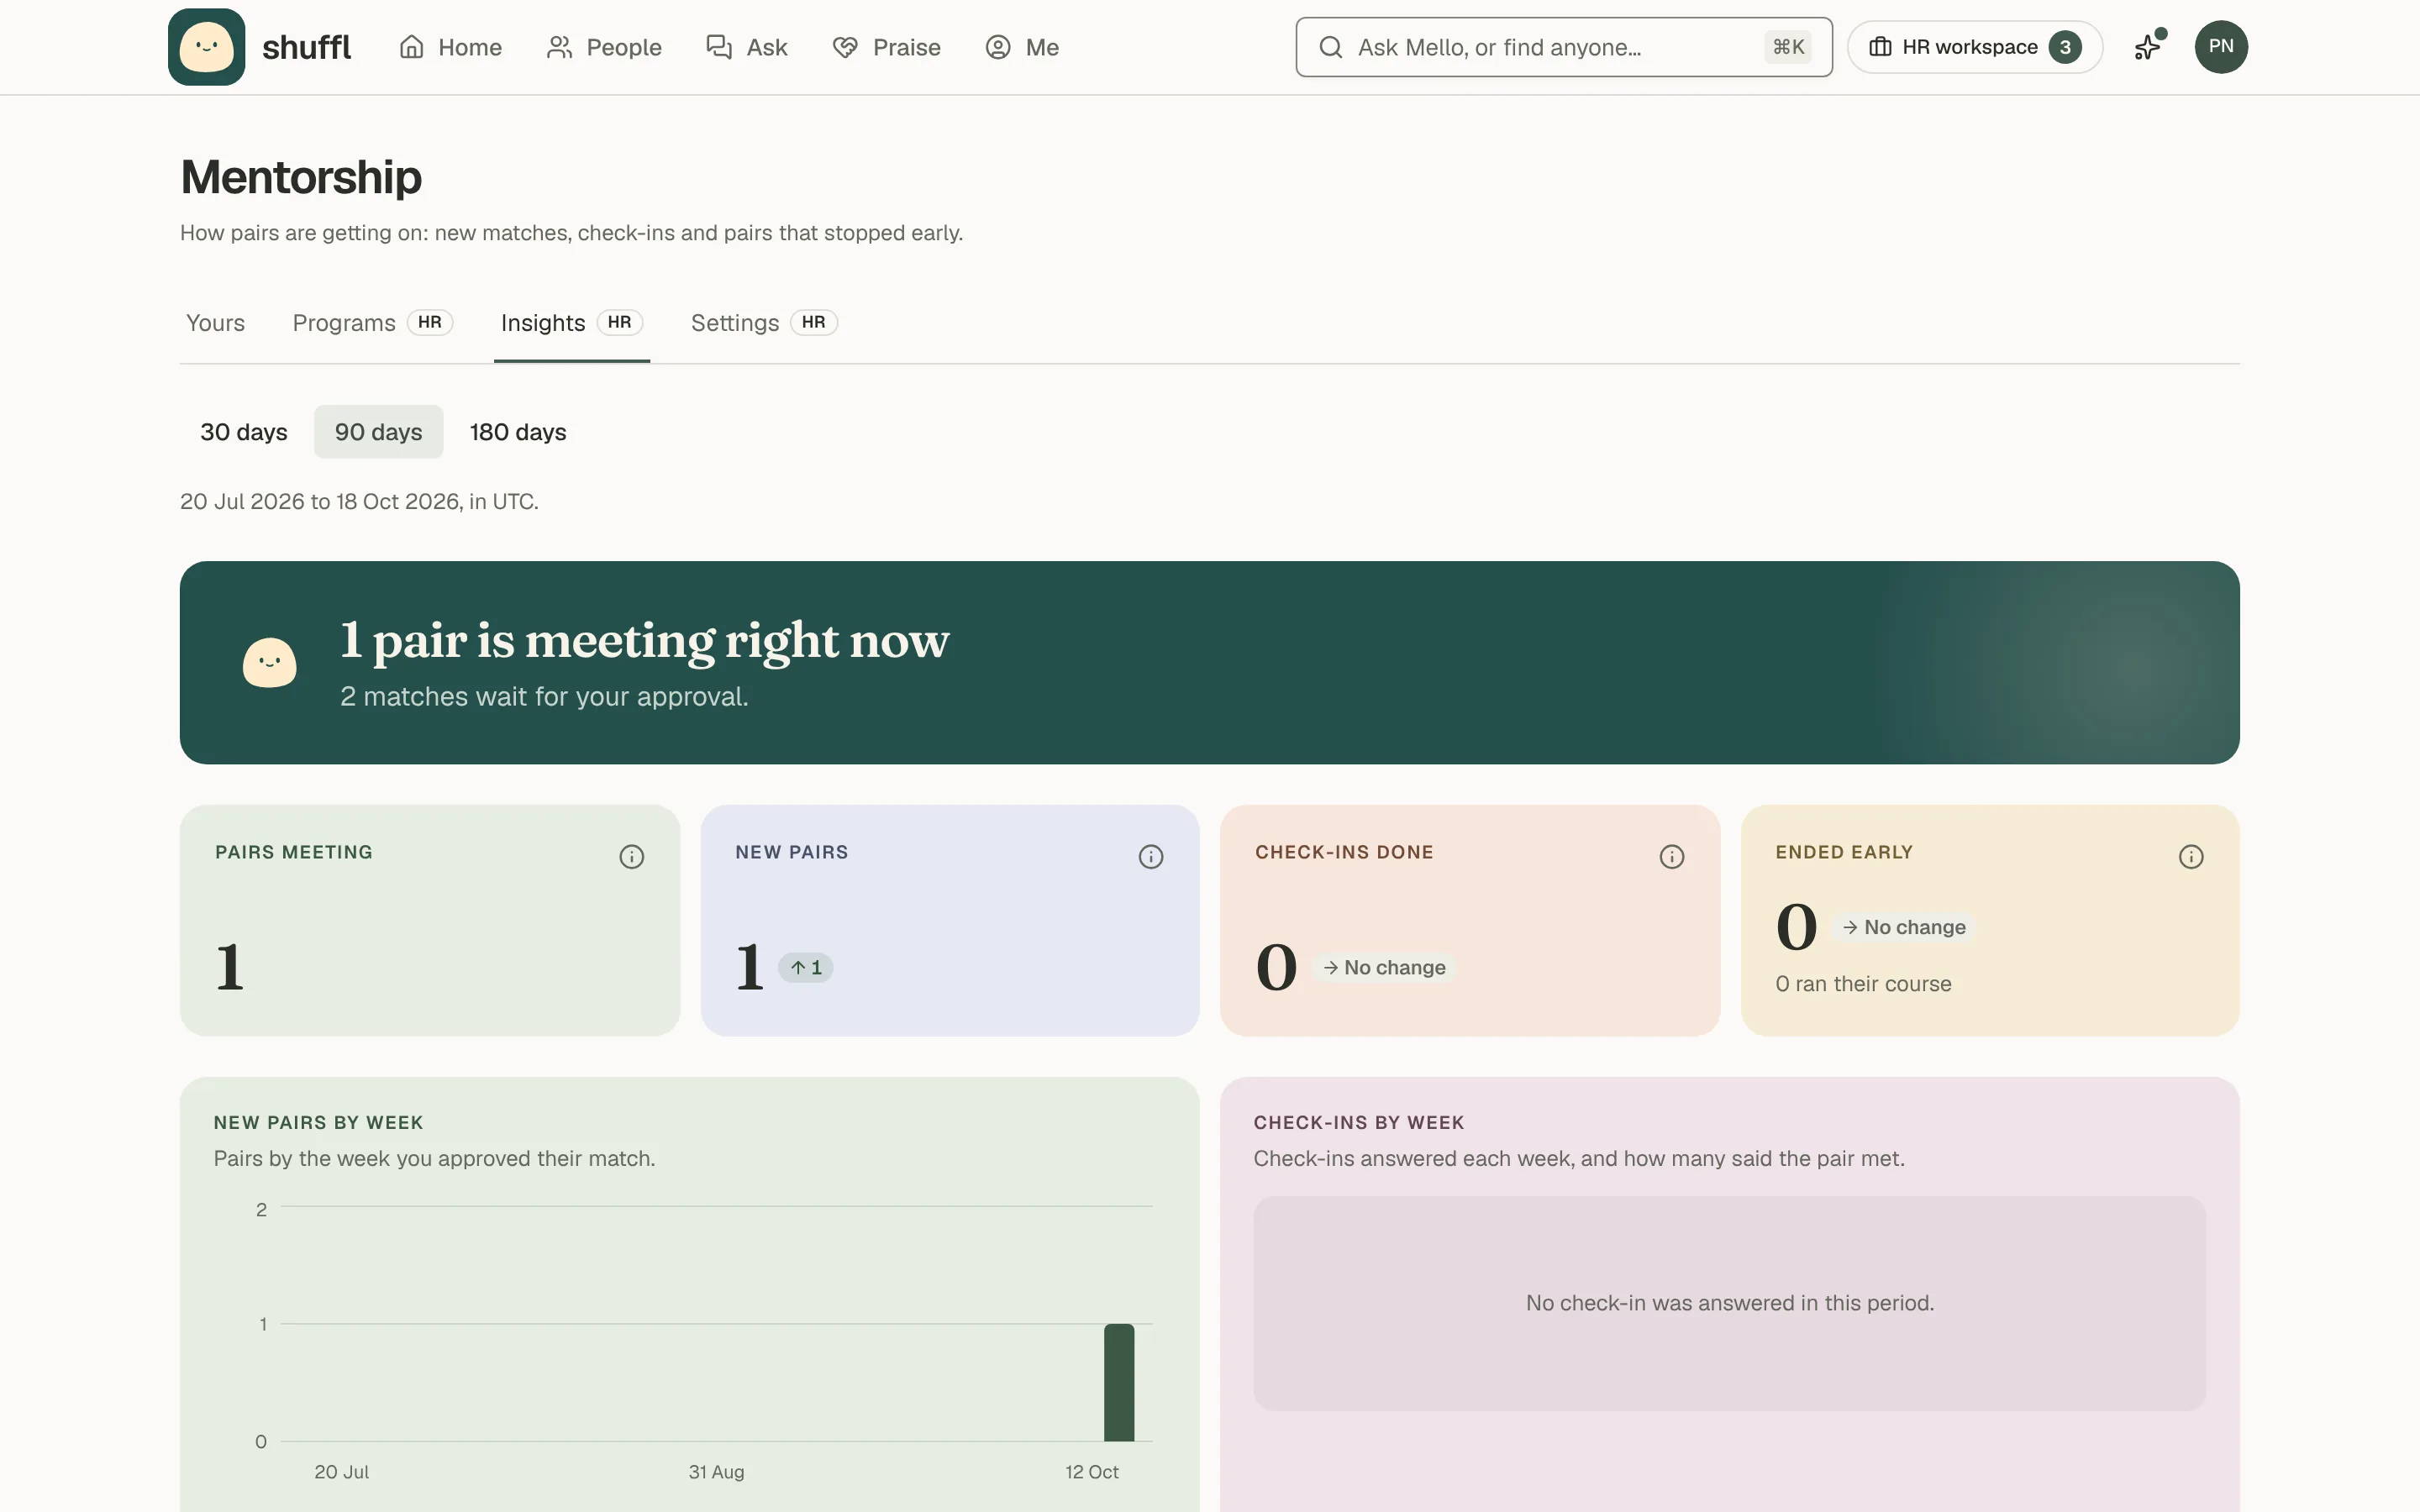
Task: Go to the People page
Action: point(604,47)
